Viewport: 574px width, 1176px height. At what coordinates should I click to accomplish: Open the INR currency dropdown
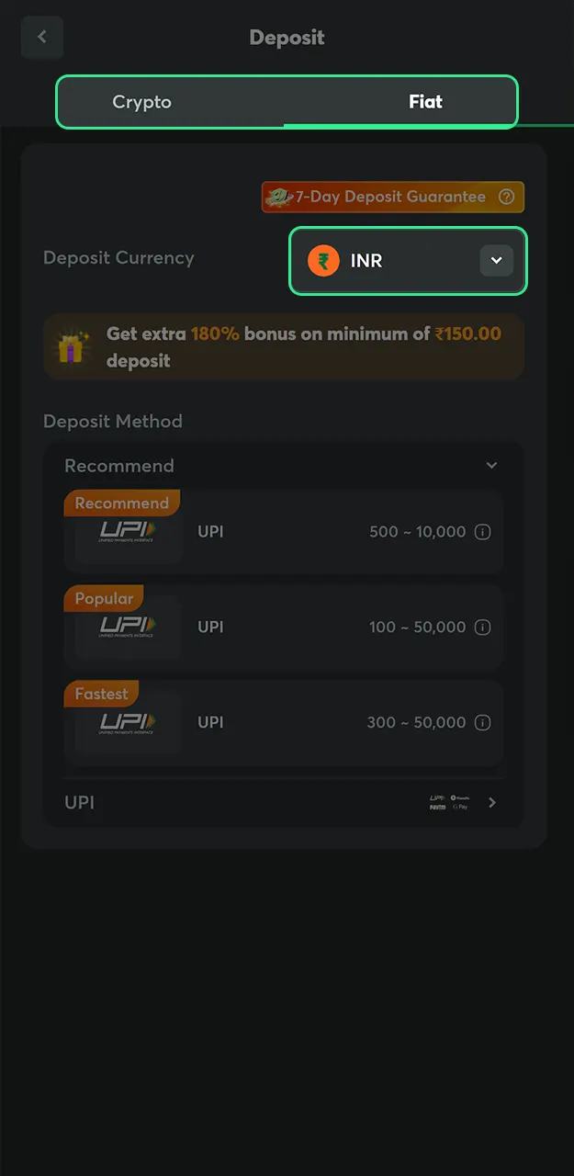tap(496, 260)
